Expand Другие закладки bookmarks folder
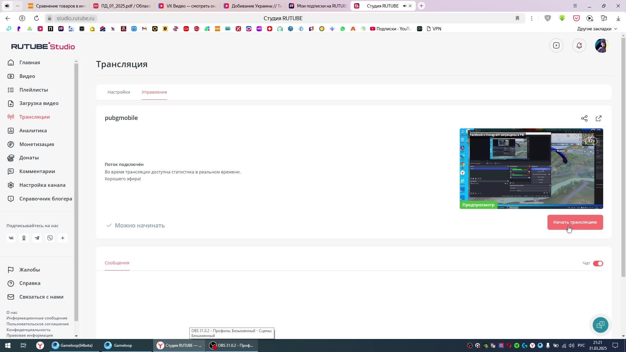 point(597,29)
